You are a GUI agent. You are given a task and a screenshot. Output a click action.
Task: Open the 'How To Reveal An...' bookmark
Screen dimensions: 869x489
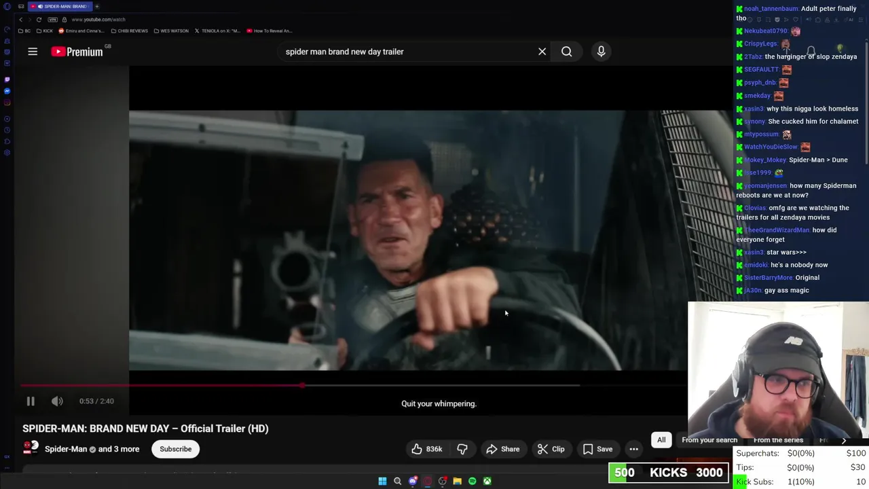(270, 31)
